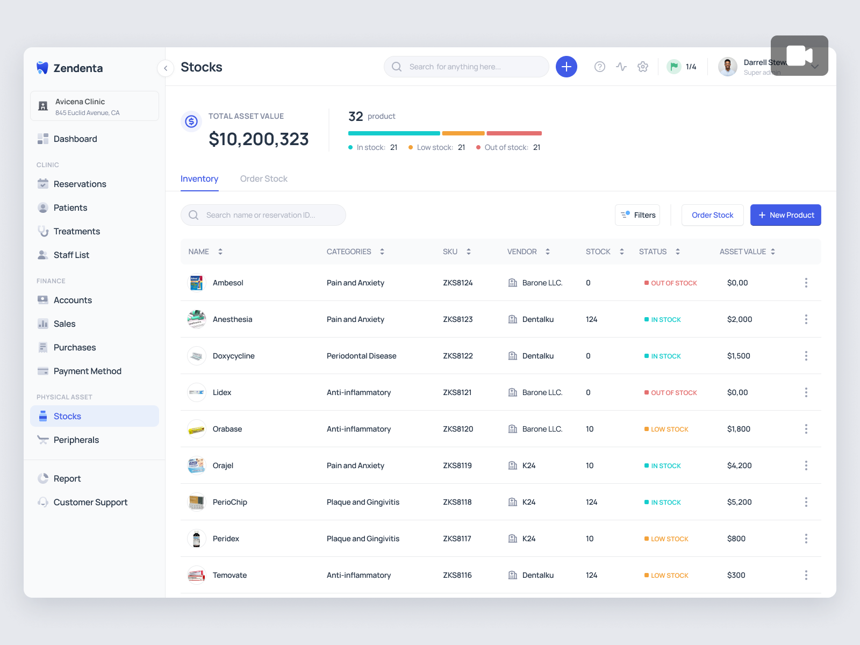Expand the user profile dropdown for Darrell
The image size is (860, 645).
[x=815, y=67]
